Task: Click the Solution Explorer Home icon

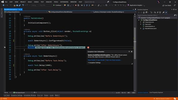Action: (x=144, y=12)
